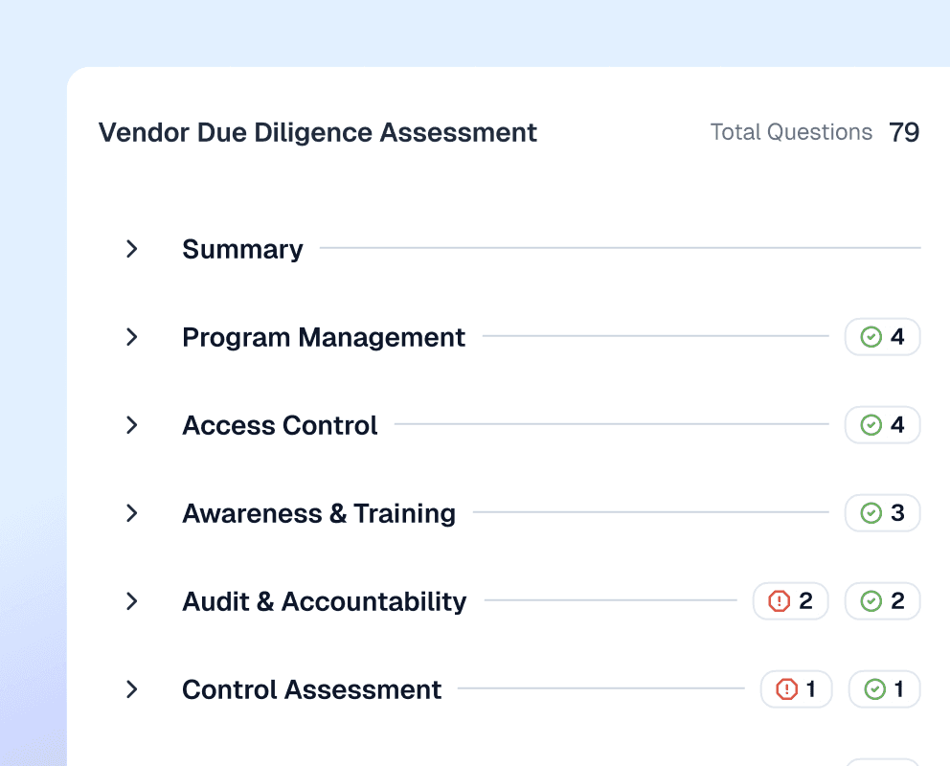This screenshot has width=950, height=766.
Task: Expand the Program Management chevron
Action: tap(132, 337)
